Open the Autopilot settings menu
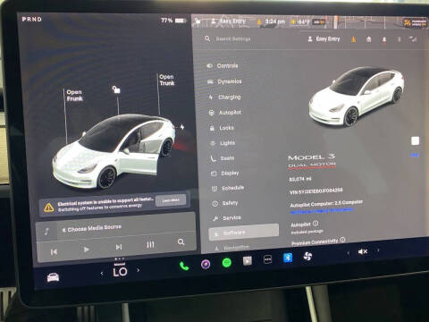The image size is (429, 322). pyautogui.click(x=225, y=113)
